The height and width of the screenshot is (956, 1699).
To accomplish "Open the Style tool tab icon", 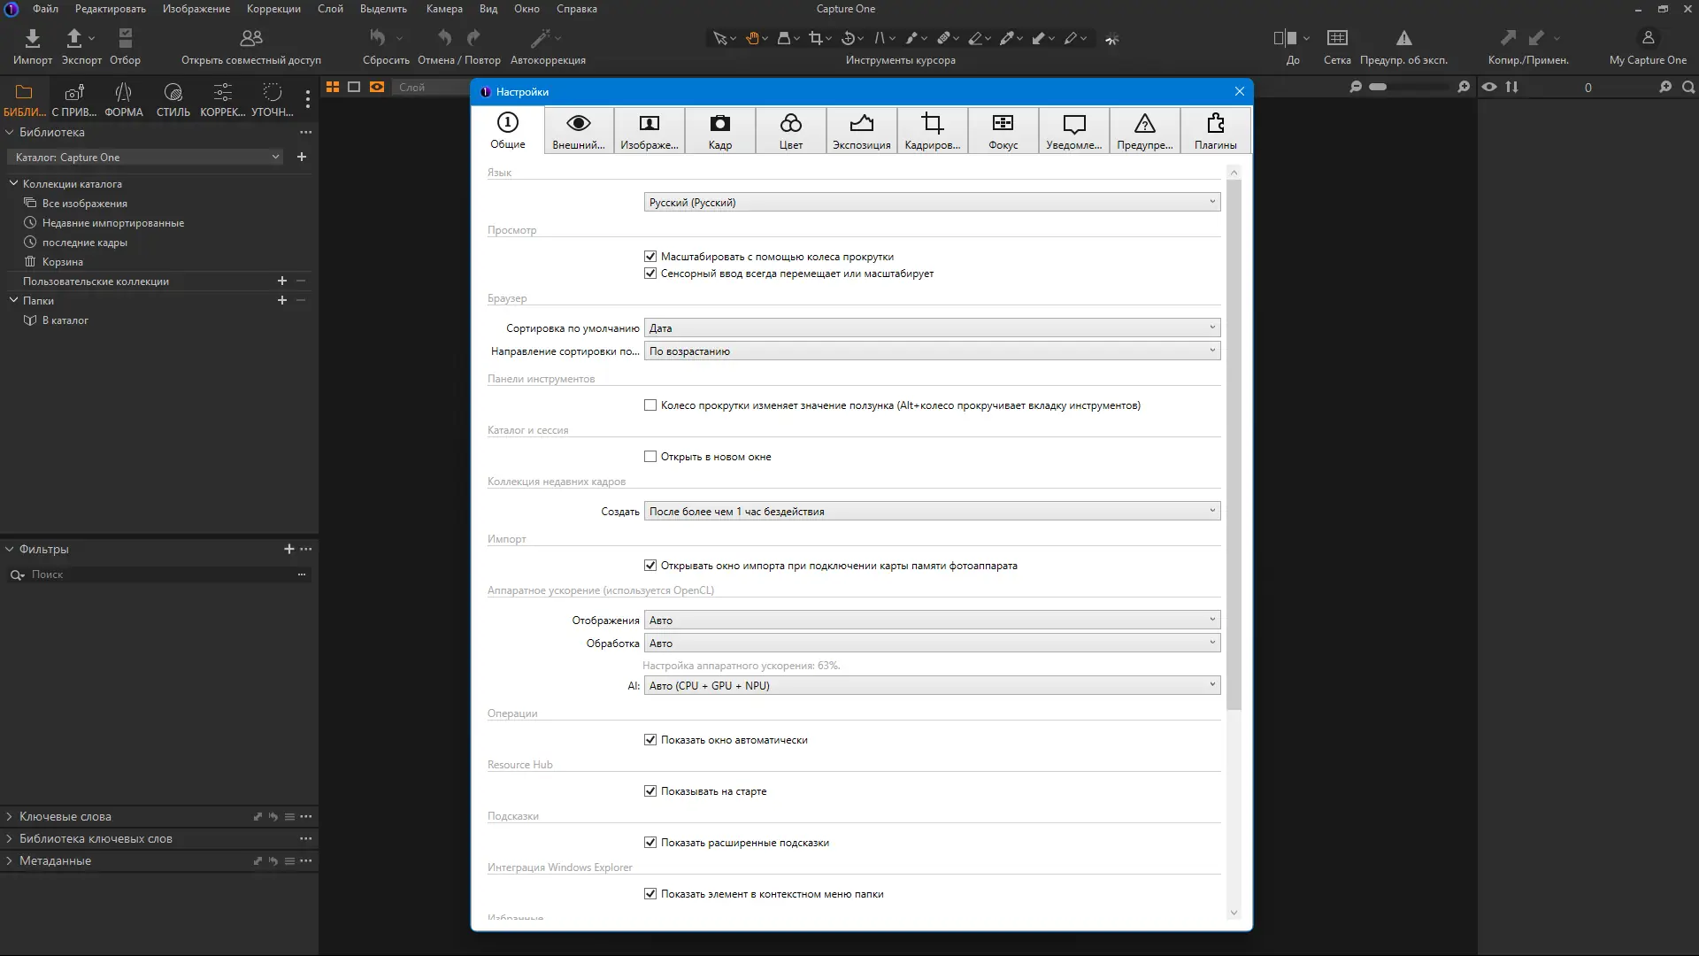I will (173, 92).
